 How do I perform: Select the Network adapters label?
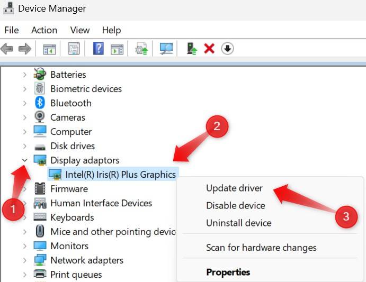point(87,260)
